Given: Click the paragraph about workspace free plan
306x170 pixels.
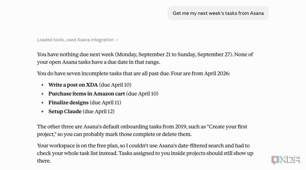Looking at the screenshot, I should [x=145, y=153].
